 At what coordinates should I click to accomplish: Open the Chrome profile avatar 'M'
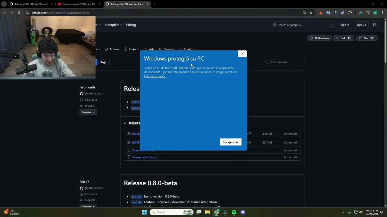pyautogui.click(x=375, y=13)
